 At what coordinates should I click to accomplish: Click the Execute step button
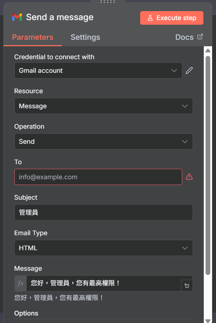coord(171,18)
